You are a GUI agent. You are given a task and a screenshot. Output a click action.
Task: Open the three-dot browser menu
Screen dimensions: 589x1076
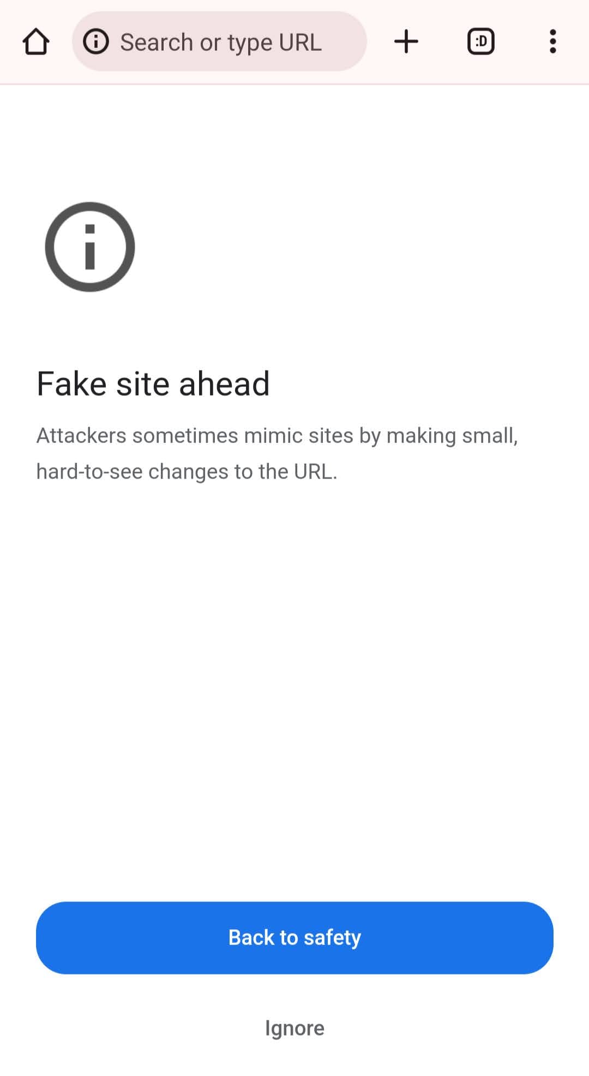tap(552, 41)
